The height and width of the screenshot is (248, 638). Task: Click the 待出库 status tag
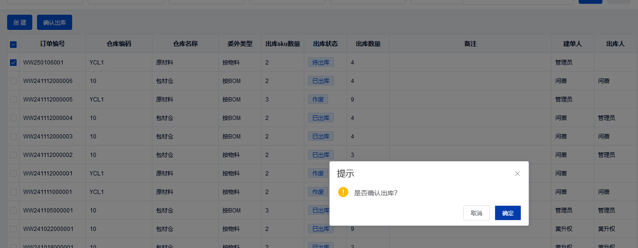pyautogui.click(x=321, y=62)
